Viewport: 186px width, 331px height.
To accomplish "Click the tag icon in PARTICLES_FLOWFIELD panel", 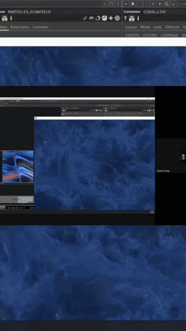I will click(x=98, y=18).
